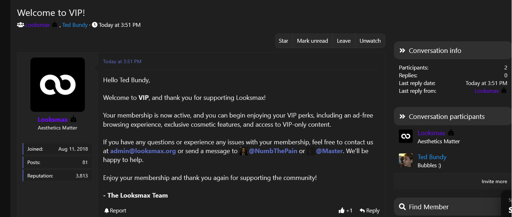Unwatch this conversation
The image size is (512, 217).
(x=370, y=41)
